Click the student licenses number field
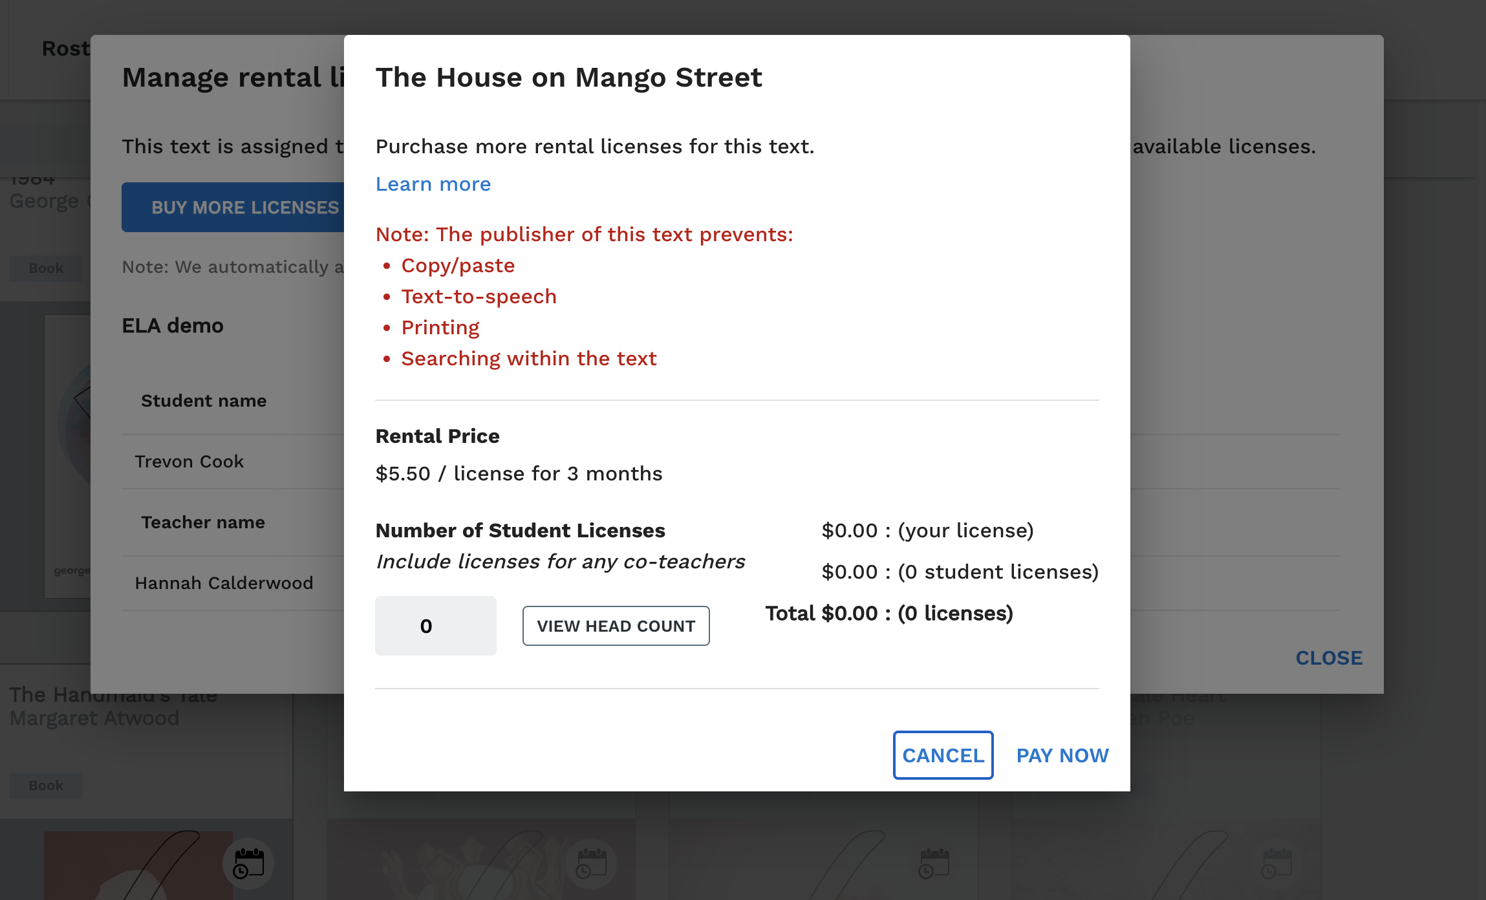1486x900 pixels. [435, 625]
